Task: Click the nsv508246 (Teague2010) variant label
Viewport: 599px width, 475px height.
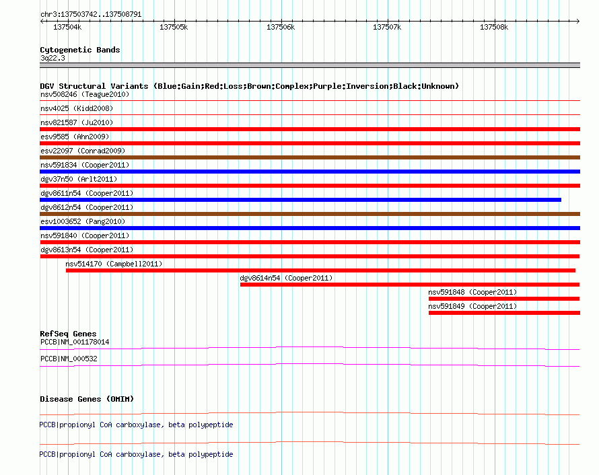Action: coord(85,94)
